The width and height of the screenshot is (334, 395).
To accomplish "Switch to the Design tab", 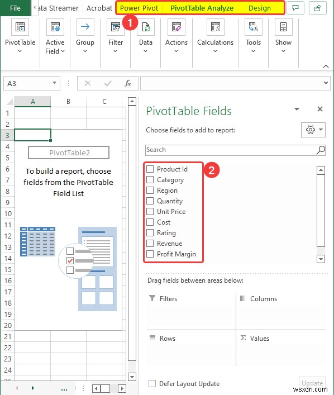I will 260,8.
